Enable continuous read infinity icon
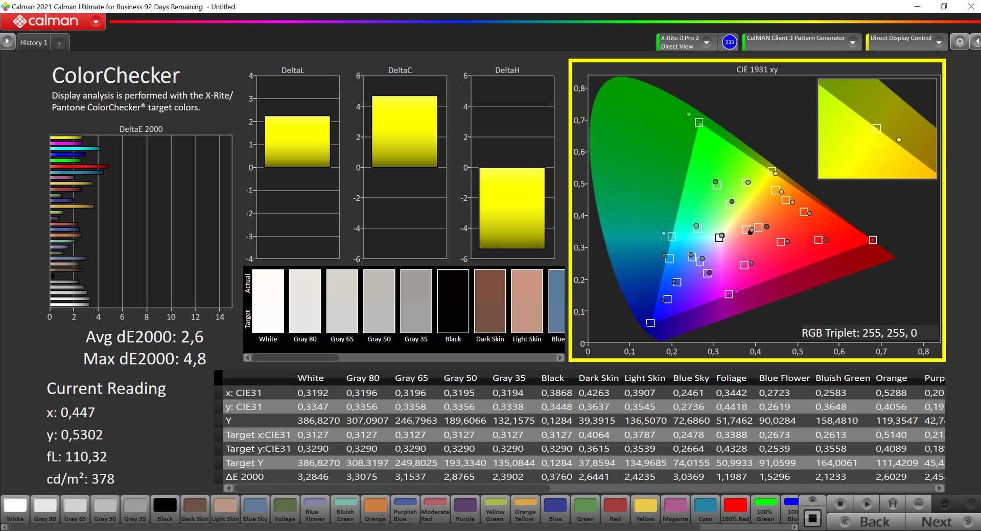Image resolution: width=981 pixels, height=531 pixels. (919, 504)
